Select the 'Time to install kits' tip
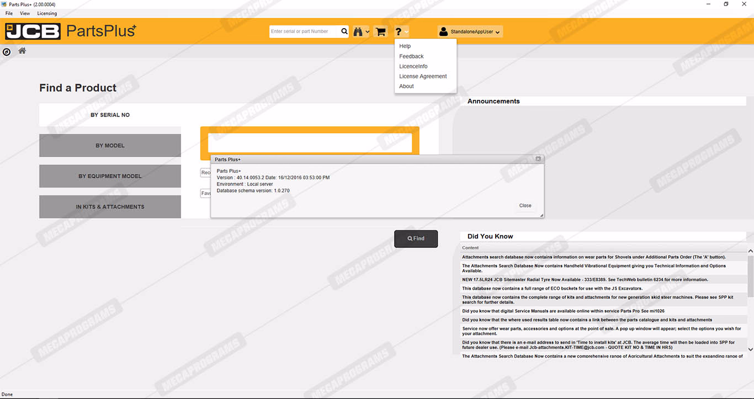The image size is (754, 399). coord(603,345)
